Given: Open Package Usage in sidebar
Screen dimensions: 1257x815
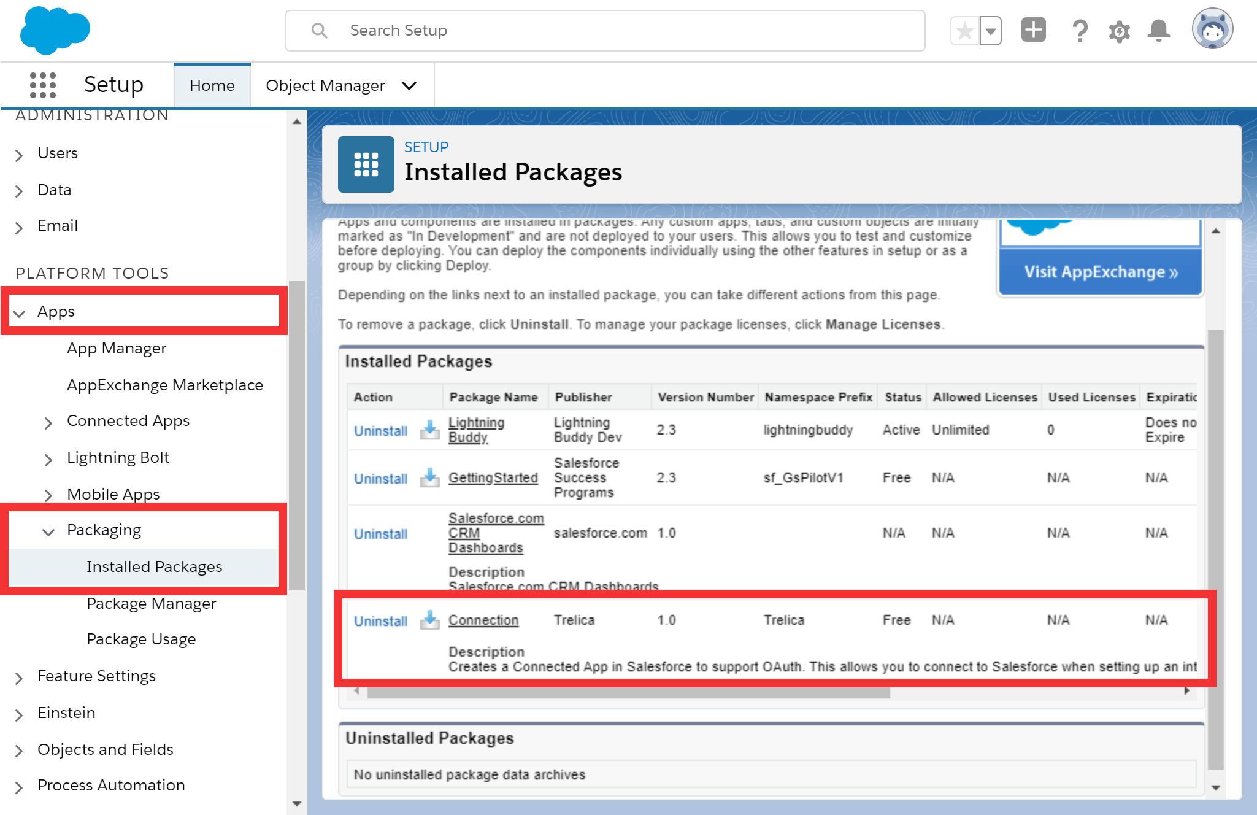Looking at the screenshot, I should 141,639.
